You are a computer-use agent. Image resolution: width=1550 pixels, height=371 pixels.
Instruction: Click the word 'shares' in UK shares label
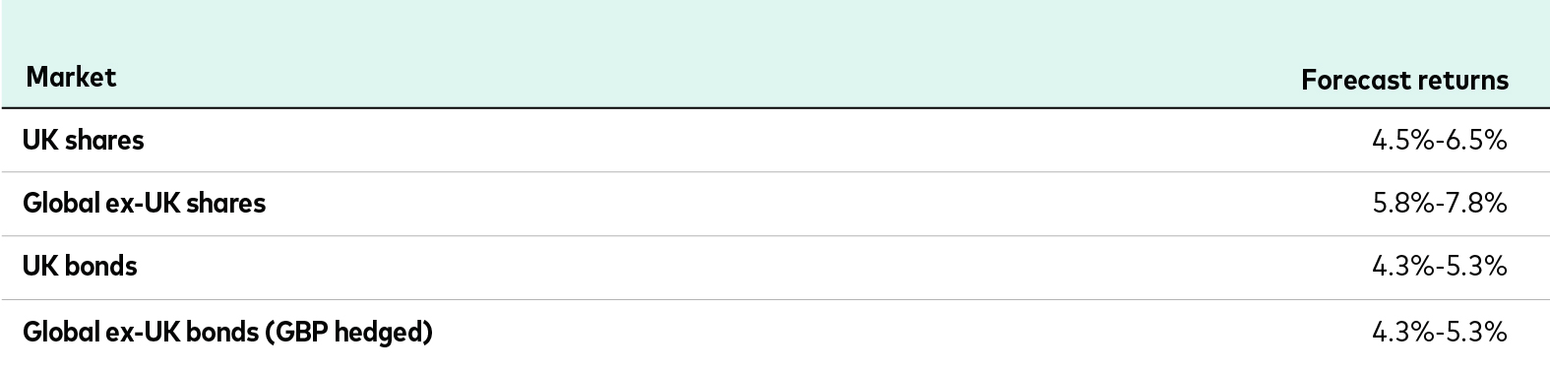click(104, 140)
